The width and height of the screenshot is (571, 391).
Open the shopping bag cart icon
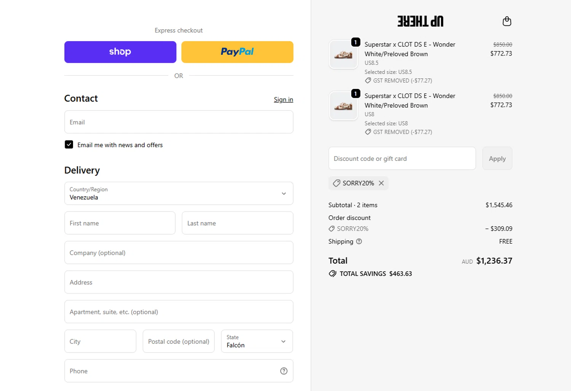tap(507, 21)
